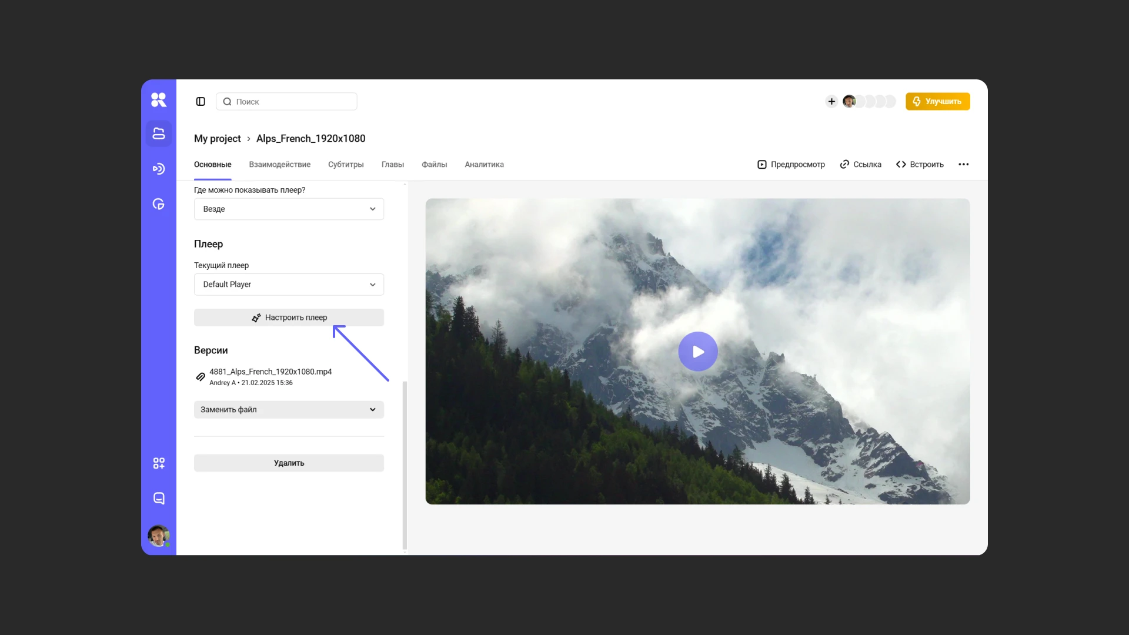Screen dimensions: 1129x635
Task: Play the Alps video preview
Action: tap(698, 352)
